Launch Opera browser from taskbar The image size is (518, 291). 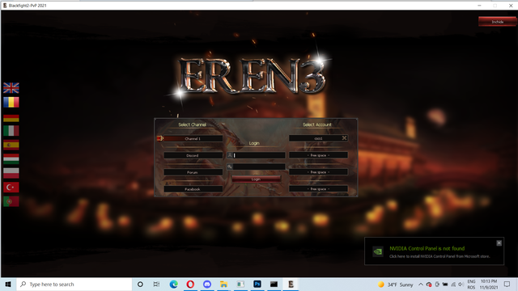(x=190, y=284)
